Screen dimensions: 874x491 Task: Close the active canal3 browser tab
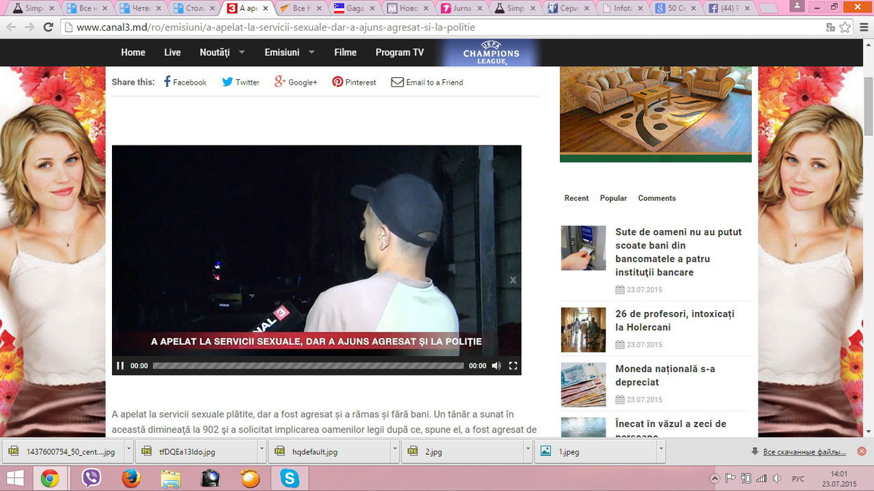tap(265, 8)
